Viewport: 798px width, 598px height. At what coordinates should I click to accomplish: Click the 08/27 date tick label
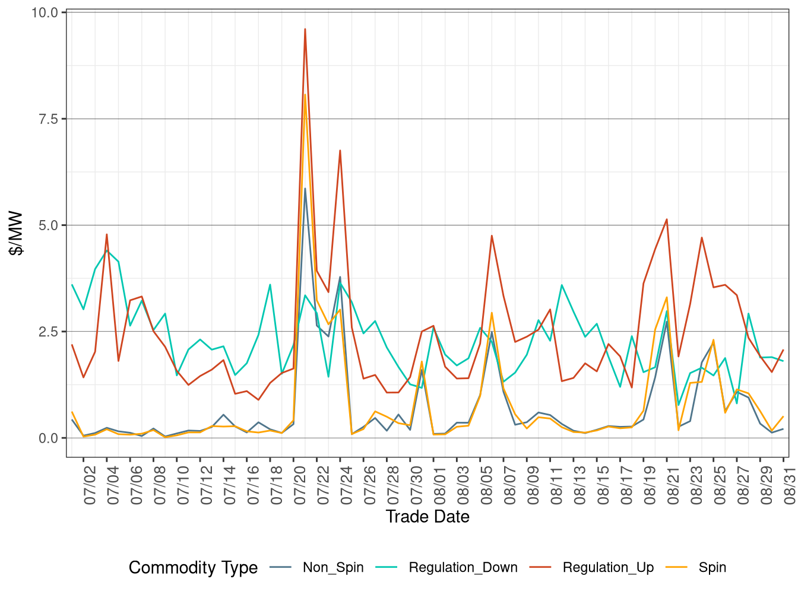pos(743,485)
